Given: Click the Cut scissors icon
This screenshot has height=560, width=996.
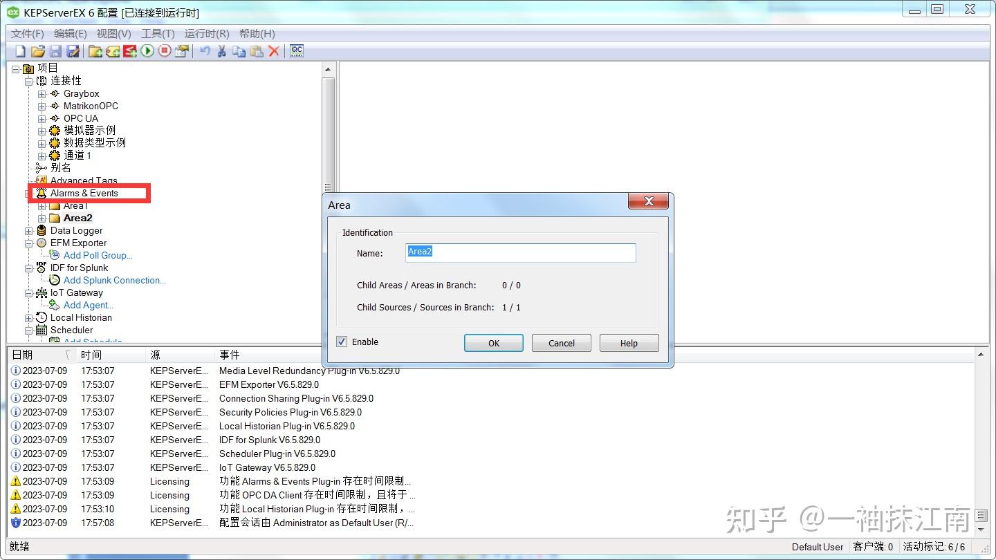Looking at the screenshot, I should click(222, 51).
